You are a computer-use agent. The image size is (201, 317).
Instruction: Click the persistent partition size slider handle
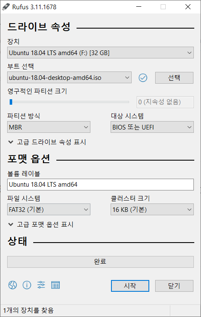coord(11,102)
